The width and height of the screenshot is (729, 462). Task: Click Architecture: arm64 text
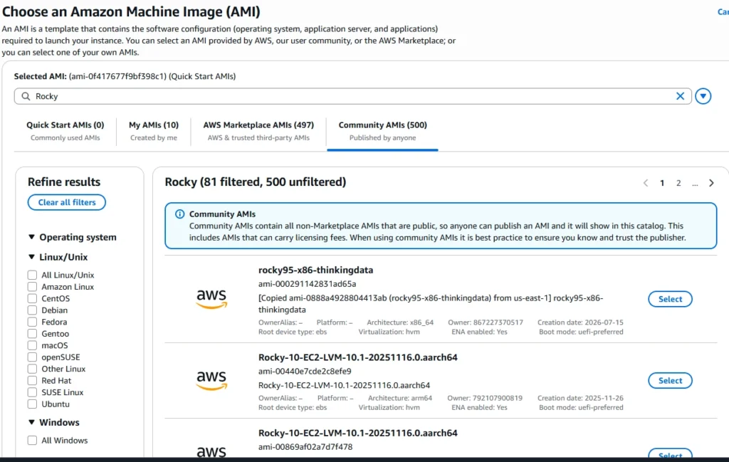click(x=400, y=398)
